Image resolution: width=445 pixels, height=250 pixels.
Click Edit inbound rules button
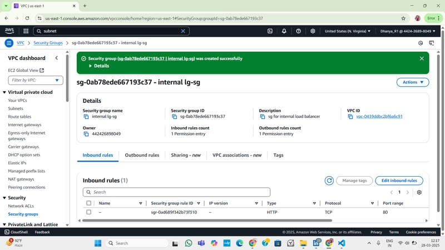click(x=399, y=181)
